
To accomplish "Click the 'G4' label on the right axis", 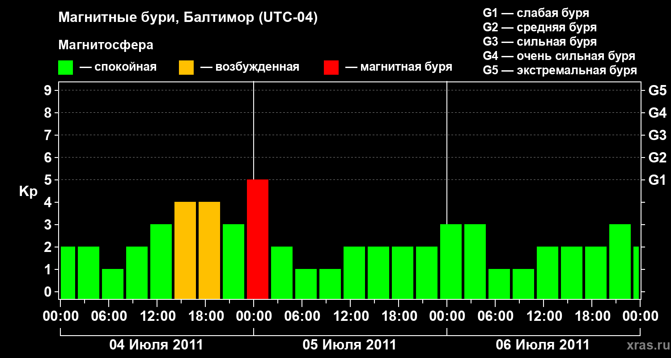I will 657,113.
